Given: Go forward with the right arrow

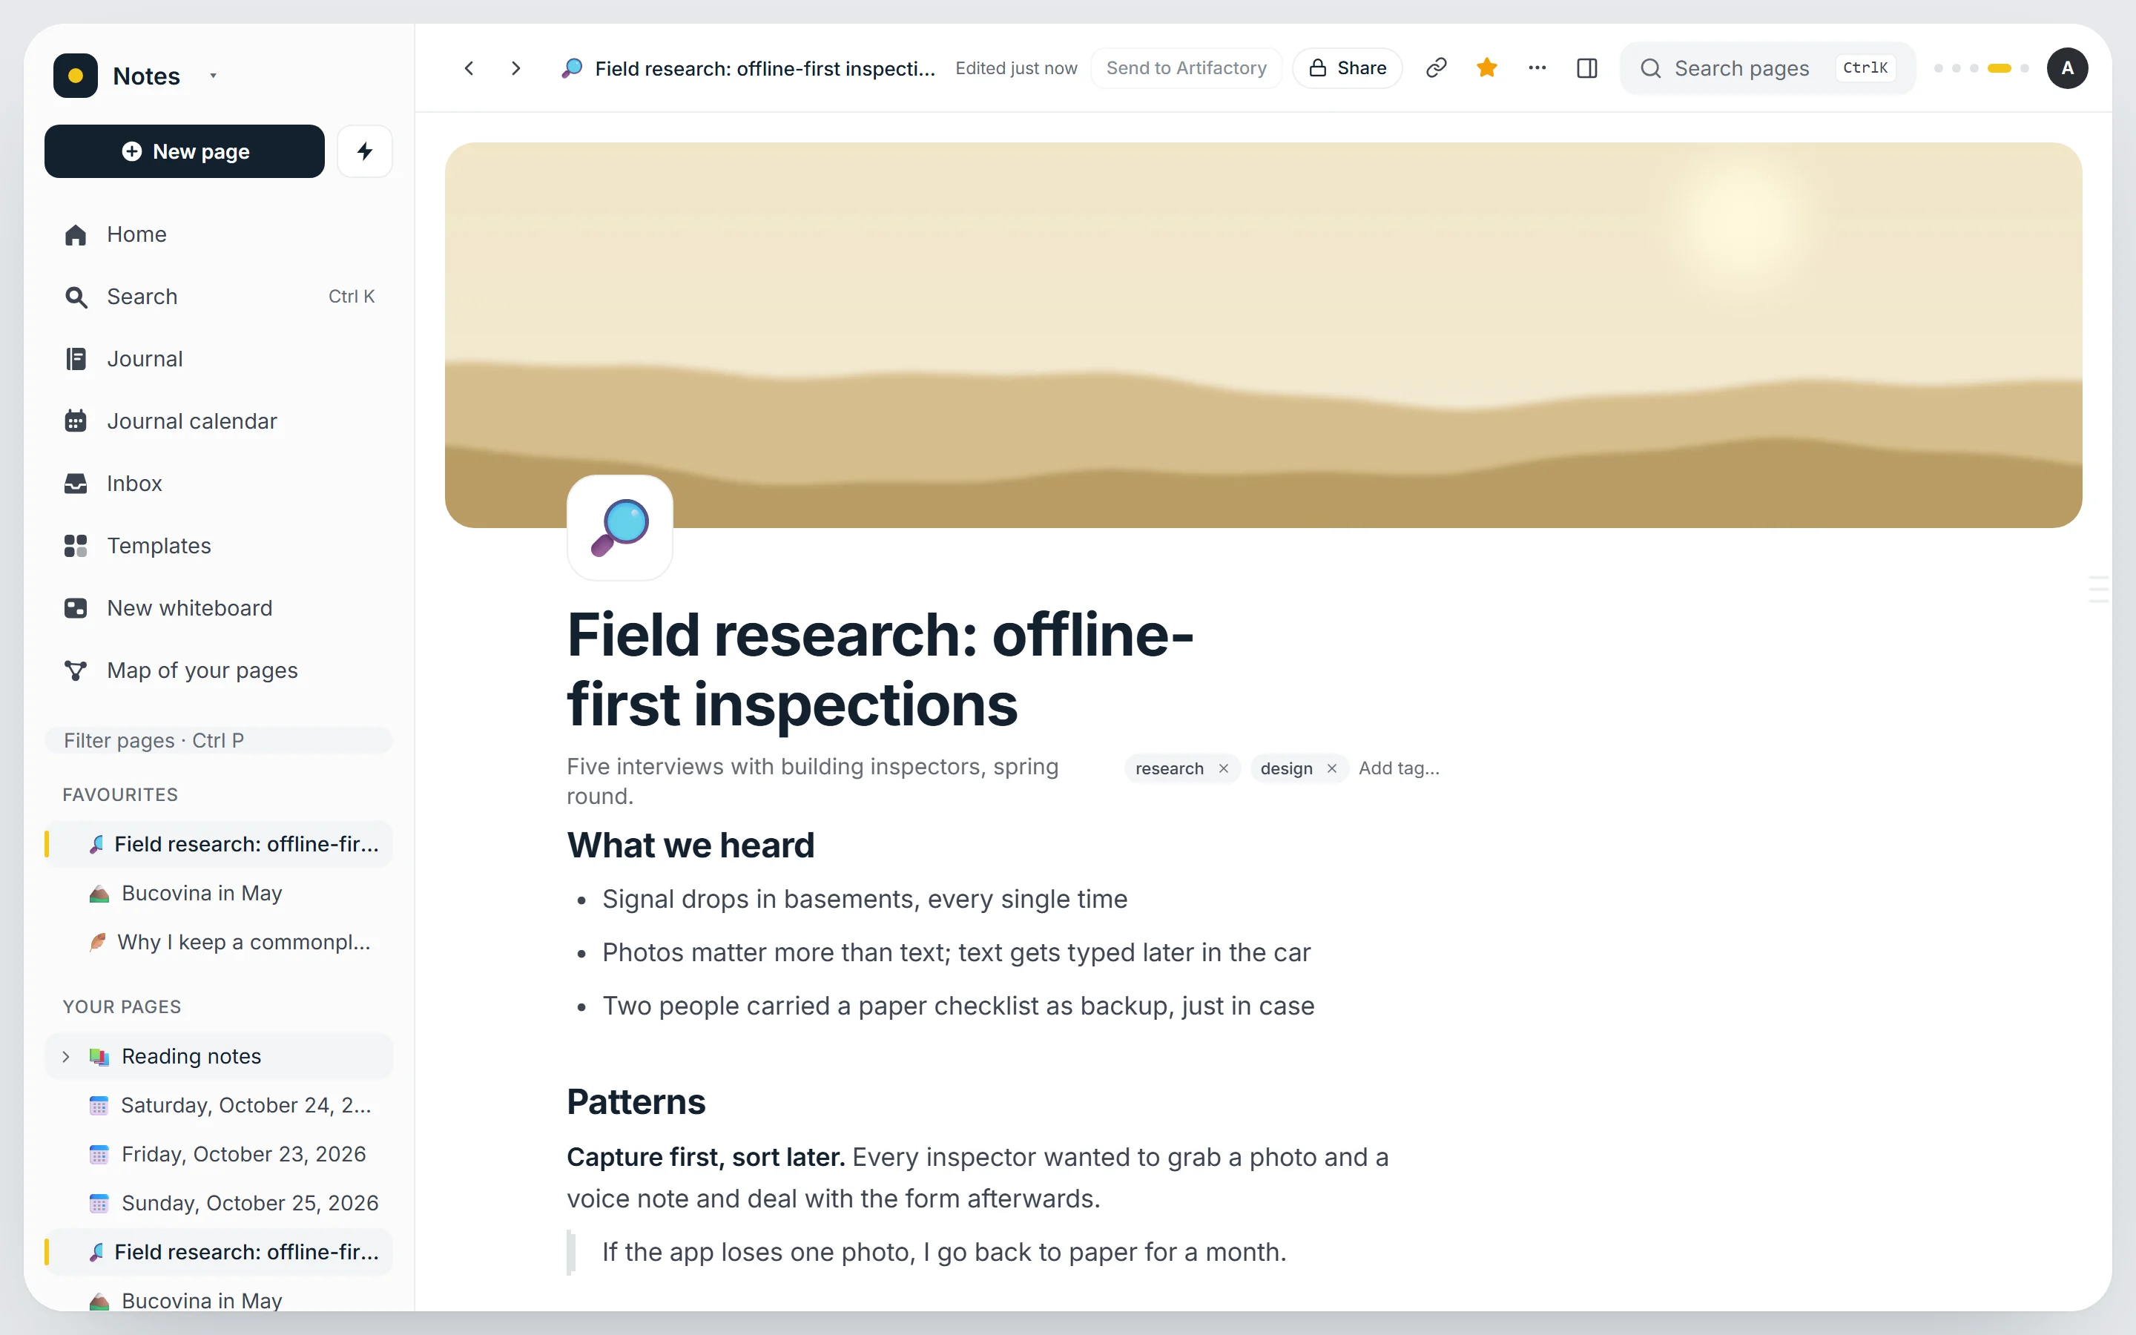Looking at the screenshot, I should pyautogui.click(x=516, y=68).
